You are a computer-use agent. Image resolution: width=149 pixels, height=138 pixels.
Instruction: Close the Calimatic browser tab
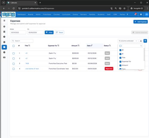pyautogui.click(x=35, y=3)
